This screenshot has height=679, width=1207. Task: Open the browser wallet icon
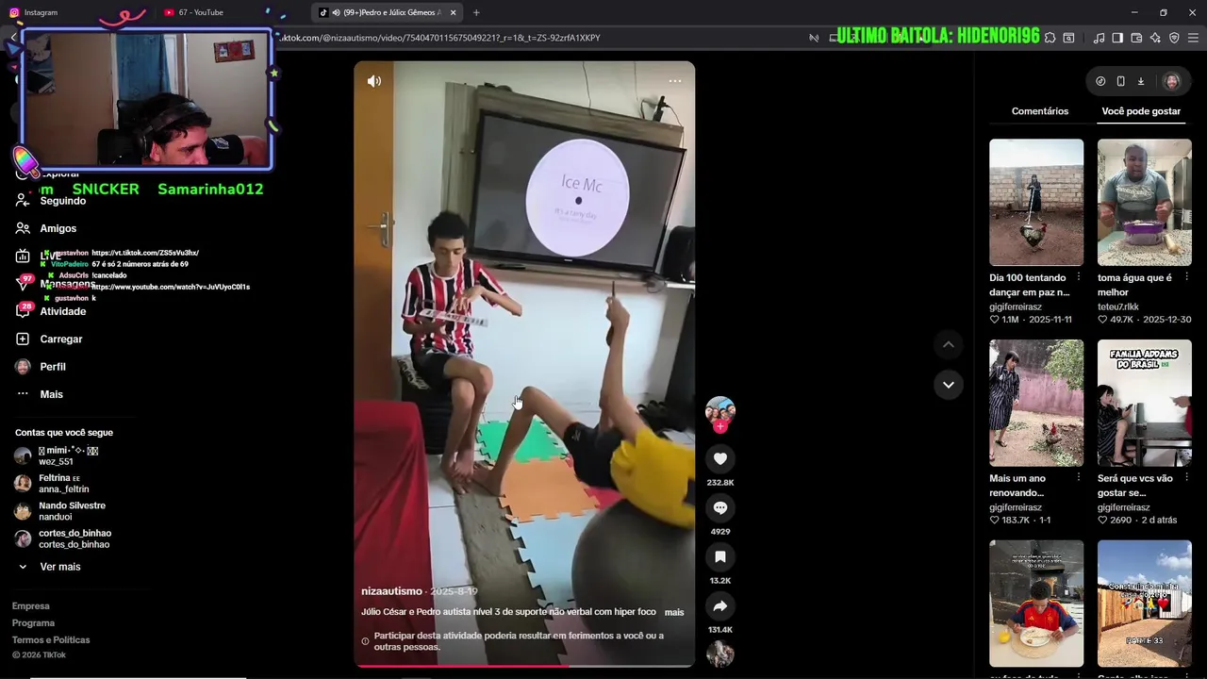click(1136, 38)
